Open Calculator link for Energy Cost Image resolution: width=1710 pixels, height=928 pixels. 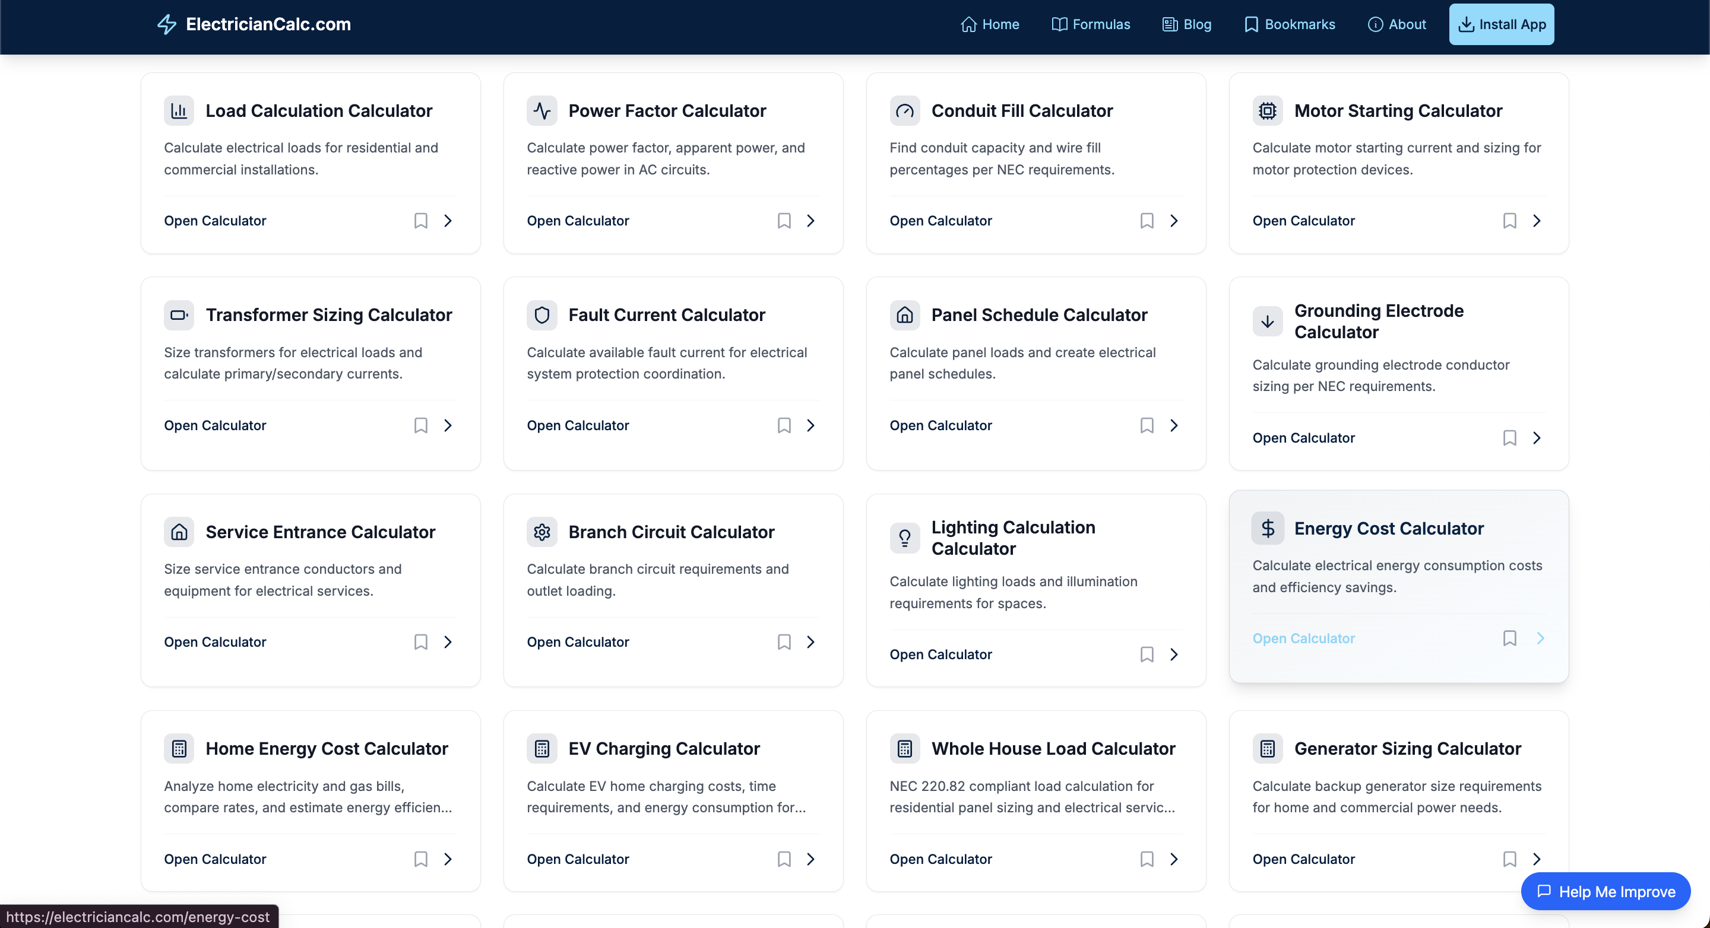tap(1303, 638)
